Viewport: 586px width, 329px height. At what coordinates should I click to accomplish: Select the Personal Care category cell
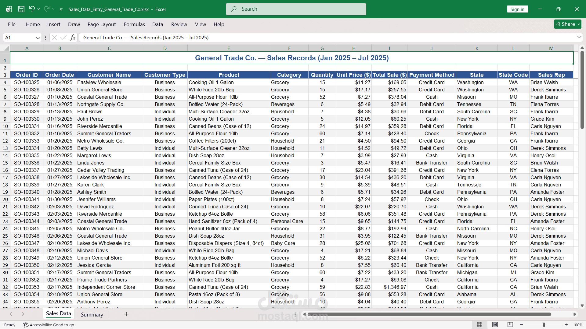[289, 221]
